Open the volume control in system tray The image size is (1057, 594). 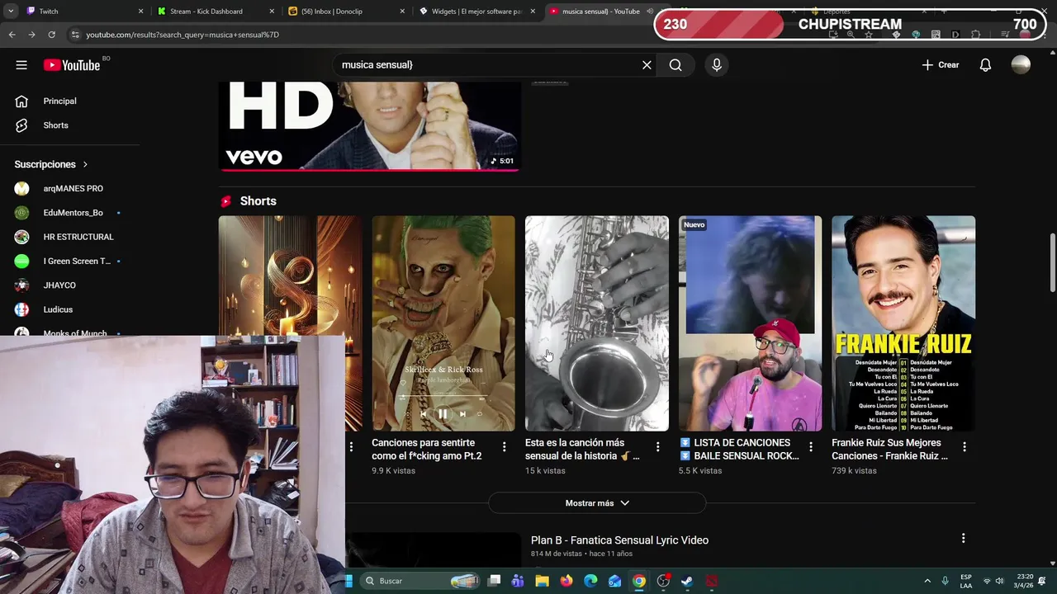[1000, 581]
